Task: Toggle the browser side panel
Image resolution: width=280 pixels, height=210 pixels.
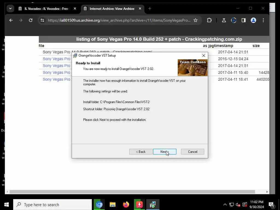Action: pyautogui.click(x=244, y=20)
